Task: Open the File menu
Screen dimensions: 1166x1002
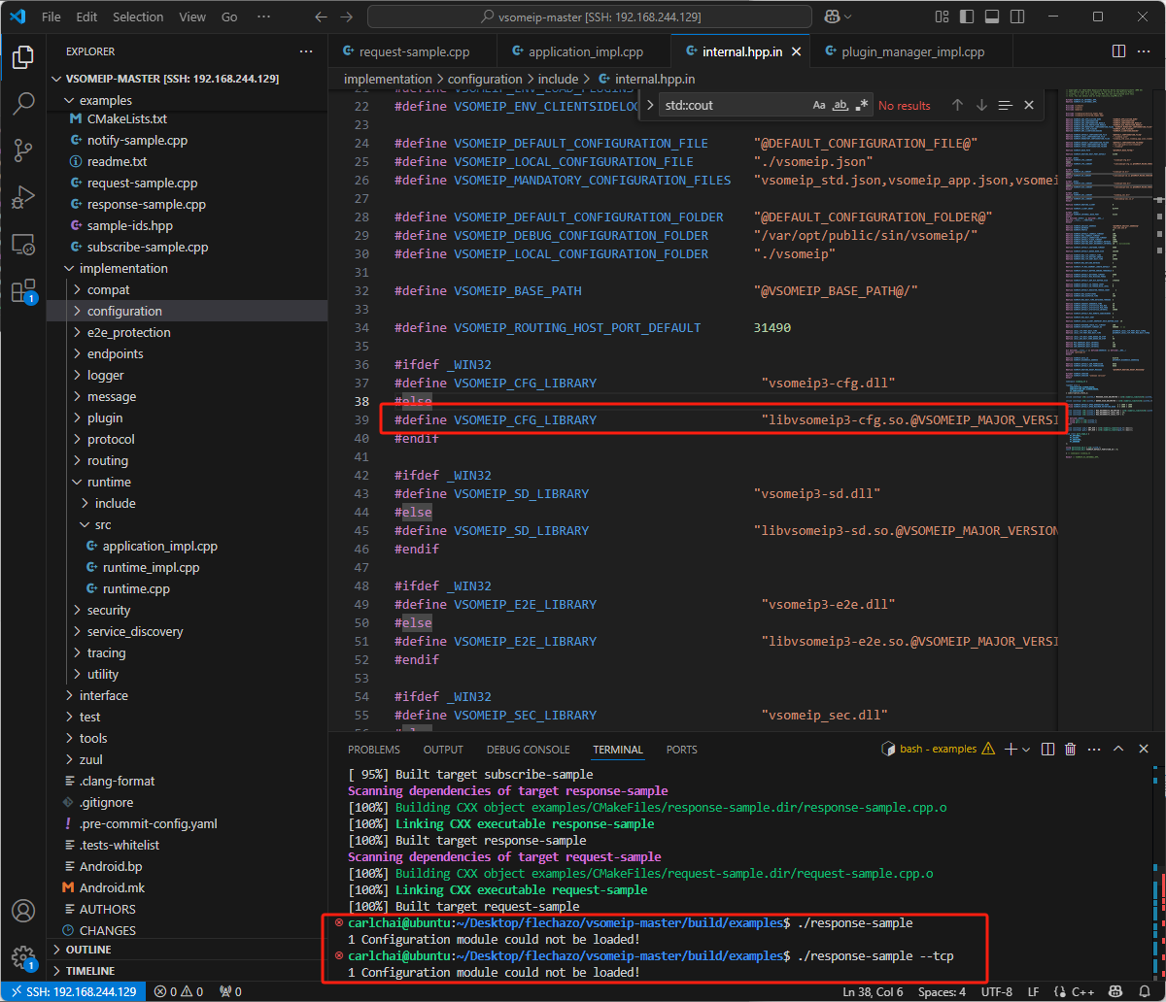Action: [51, 17]
